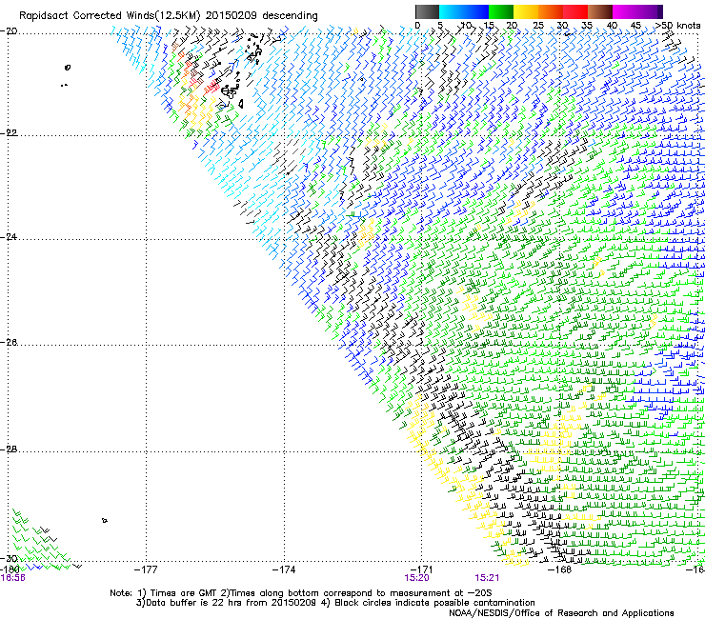Image resolution: width=705 pixels, height=619 pixels.
Task: Click the '25' legend tick label
Action: (x=538, y=25)
